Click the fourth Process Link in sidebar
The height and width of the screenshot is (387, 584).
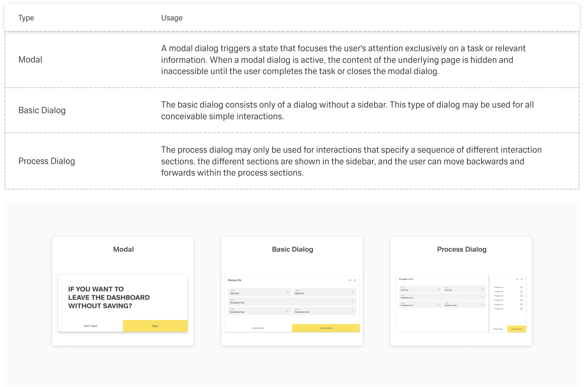coord(499,300)
